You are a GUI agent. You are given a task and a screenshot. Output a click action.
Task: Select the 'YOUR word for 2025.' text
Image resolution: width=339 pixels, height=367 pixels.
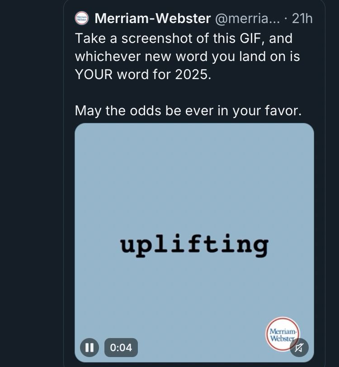143,75
